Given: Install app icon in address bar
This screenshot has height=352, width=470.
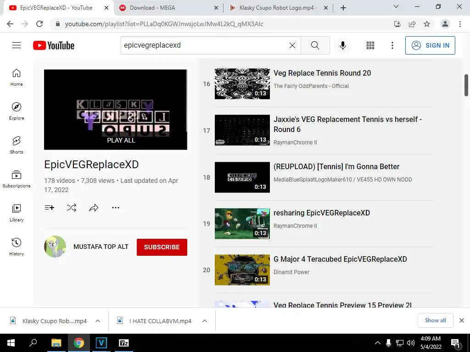Looking at the screenshot, I should [x=397, y=24].
